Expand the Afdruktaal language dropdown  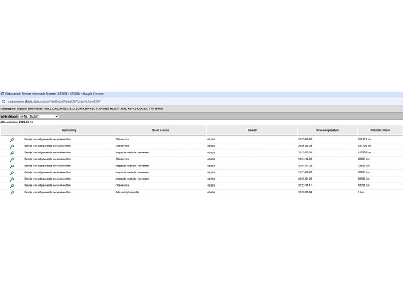39,116
